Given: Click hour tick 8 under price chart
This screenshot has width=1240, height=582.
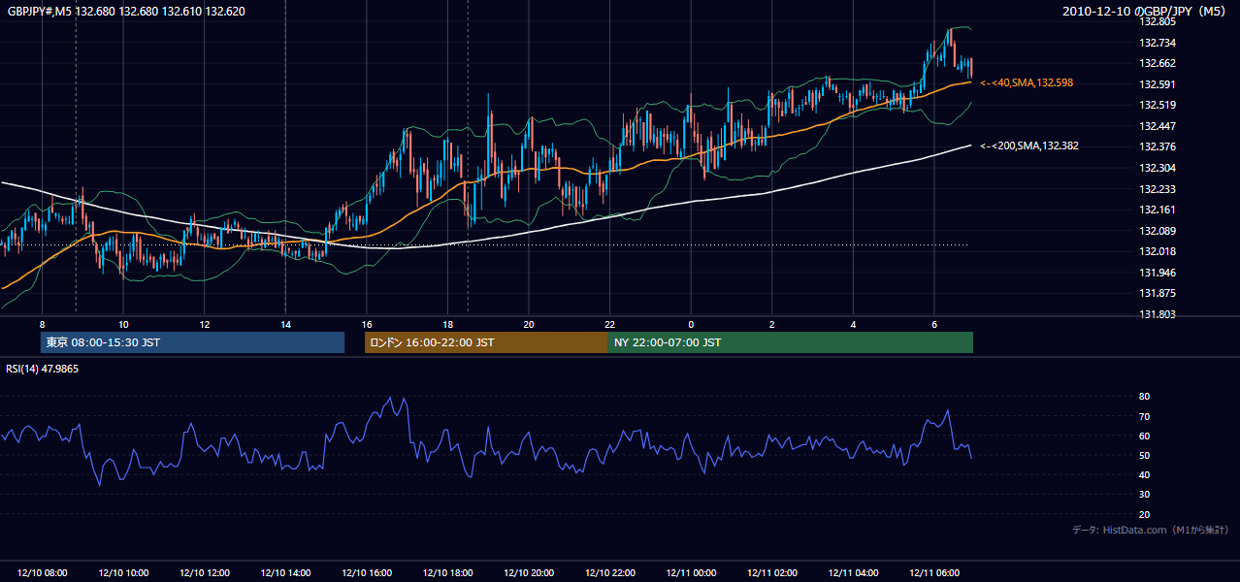Looking at the screenshot, I should [x=42, y=324].
